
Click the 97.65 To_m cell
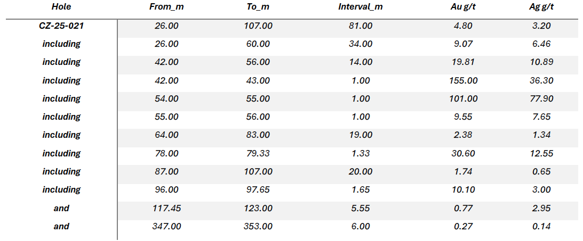258,189
